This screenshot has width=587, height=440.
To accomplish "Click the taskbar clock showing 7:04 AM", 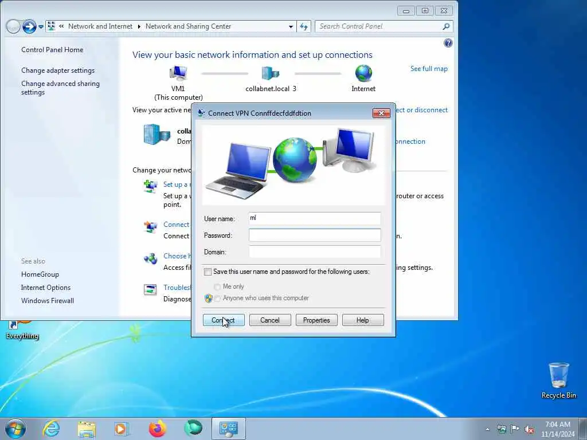I will 557,429.
